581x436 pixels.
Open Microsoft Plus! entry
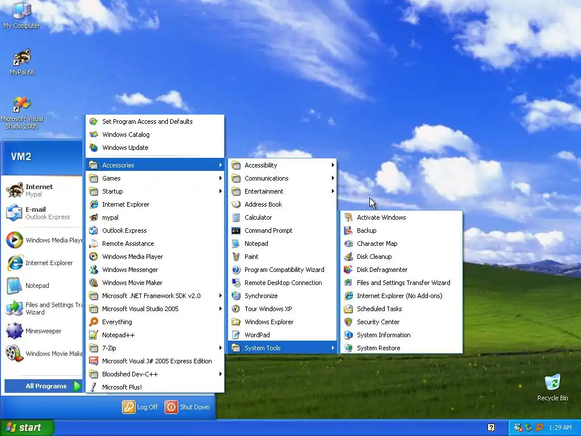(155, 387)
